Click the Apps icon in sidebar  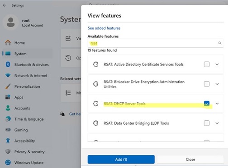(x=8, y=97)
